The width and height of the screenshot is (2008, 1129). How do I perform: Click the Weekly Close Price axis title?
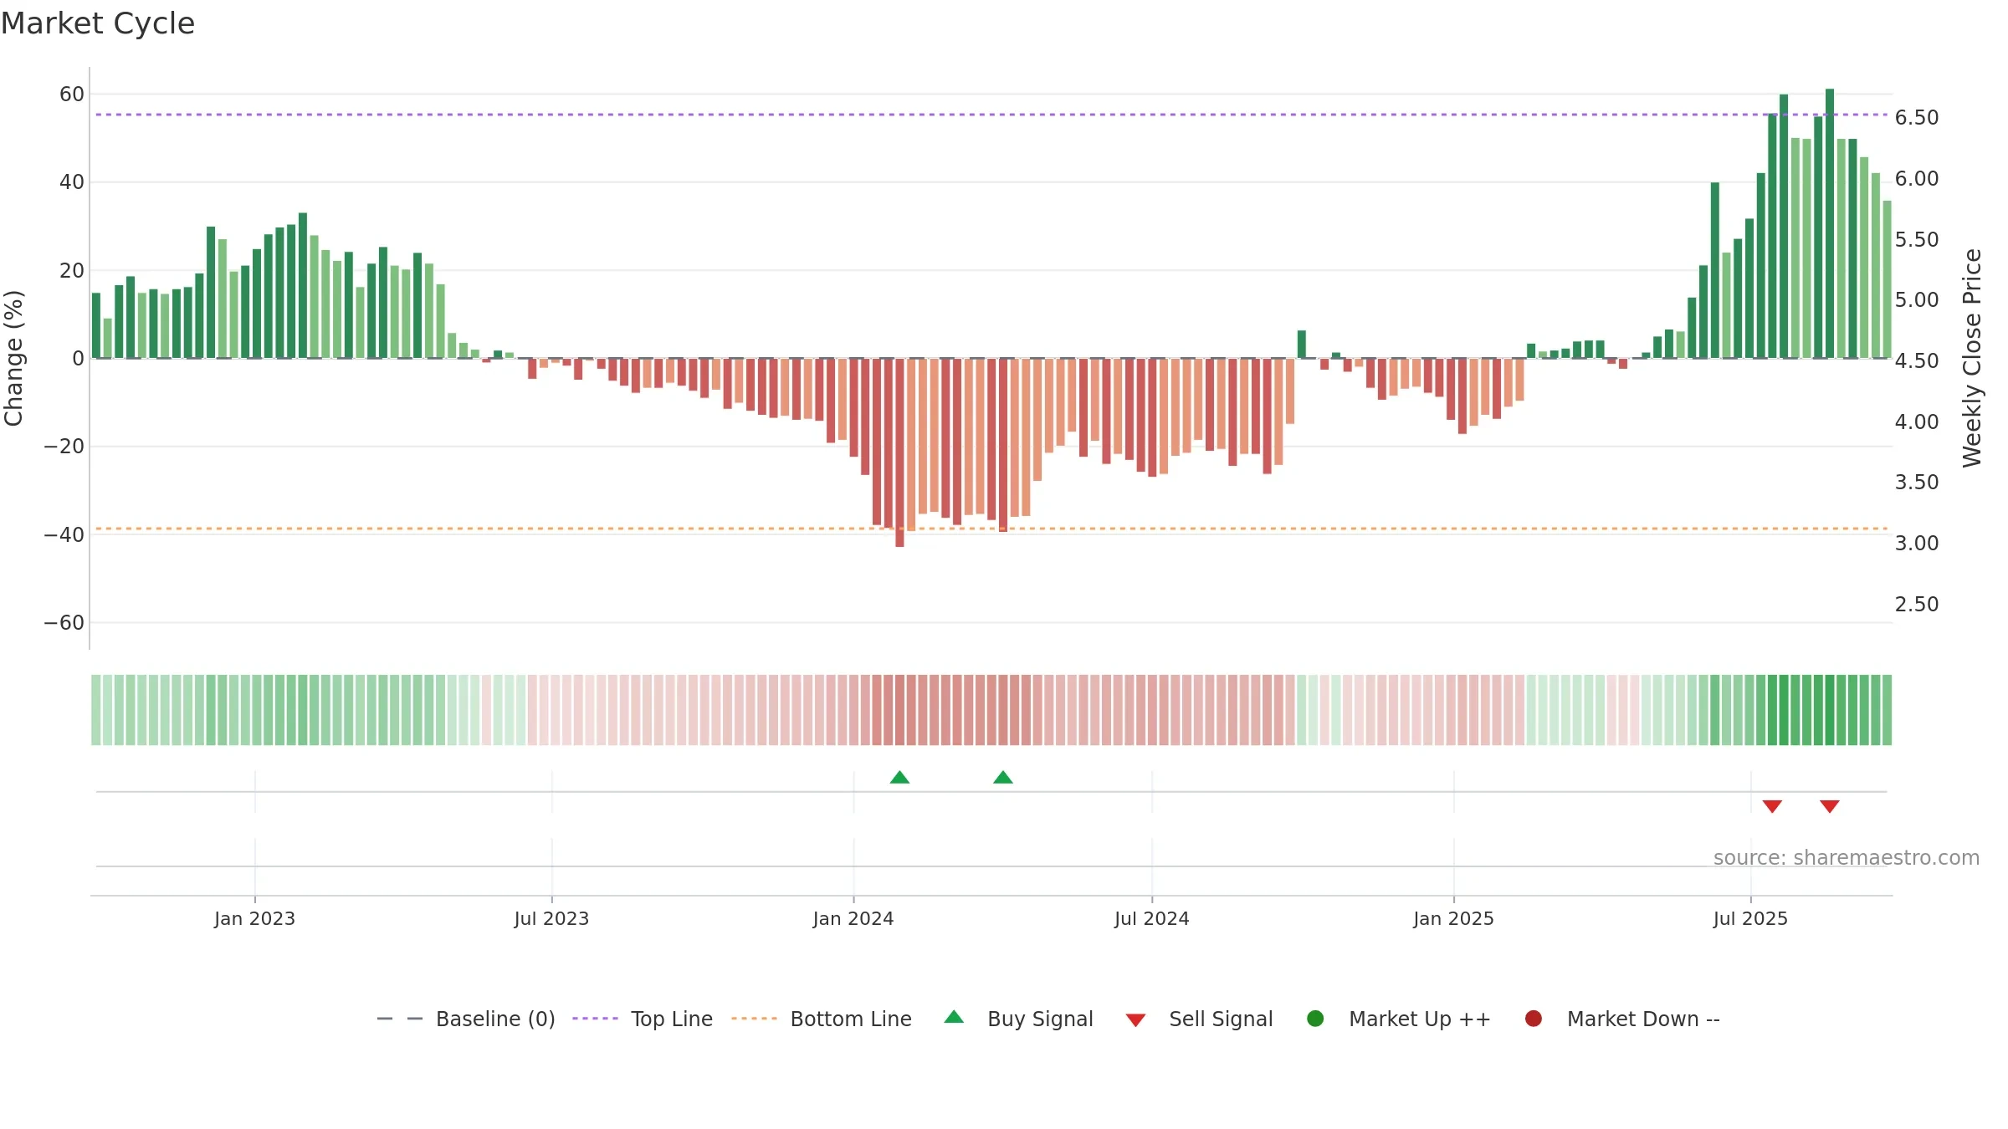pos(1972,358)
